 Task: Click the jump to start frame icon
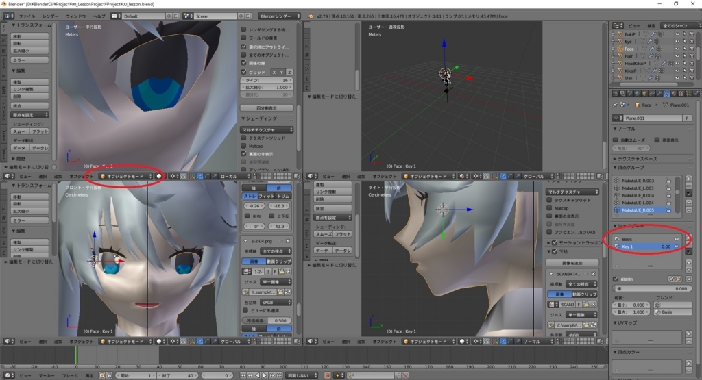(x=243, y=375)
